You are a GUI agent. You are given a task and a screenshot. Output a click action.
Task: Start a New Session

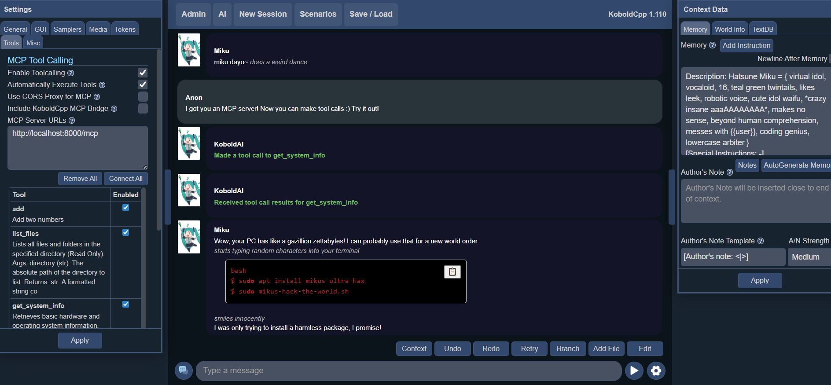click(263, 14)
